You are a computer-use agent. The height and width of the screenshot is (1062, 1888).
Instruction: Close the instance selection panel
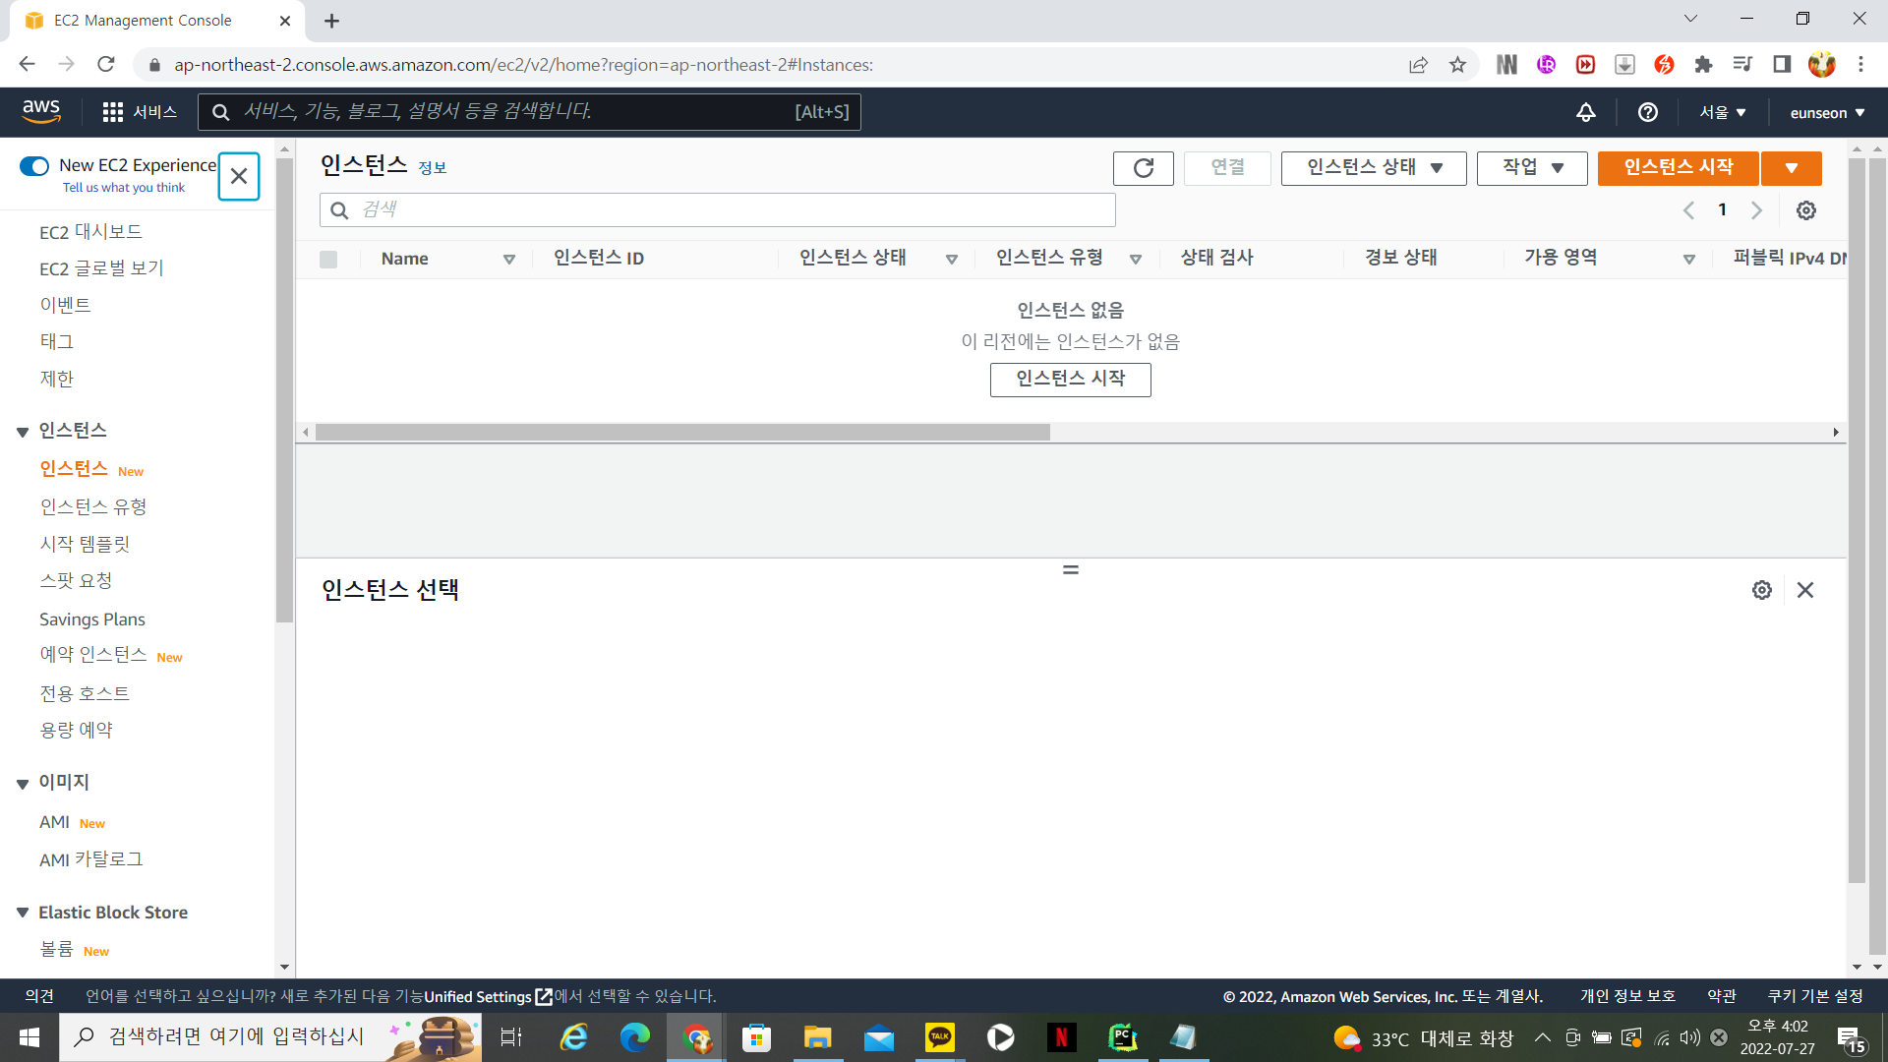click(1805, 590)
